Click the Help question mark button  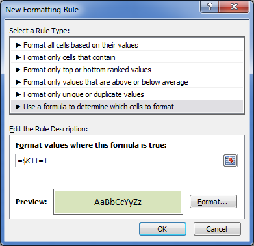[209, 7]
